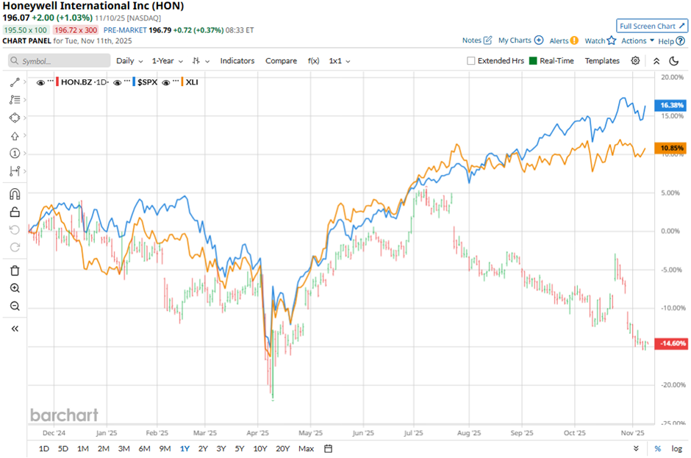Select the shapes drawing tool
The height and width of the screenshot is (458, 691).
[15, 118]
